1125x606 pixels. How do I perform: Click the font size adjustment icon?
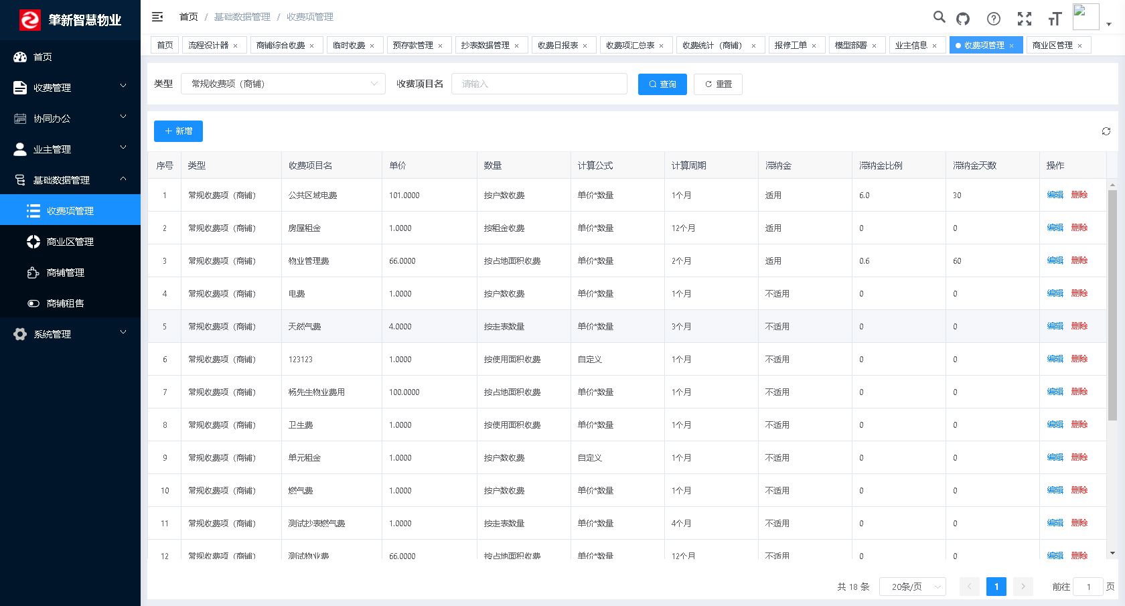click(1054, 18)
